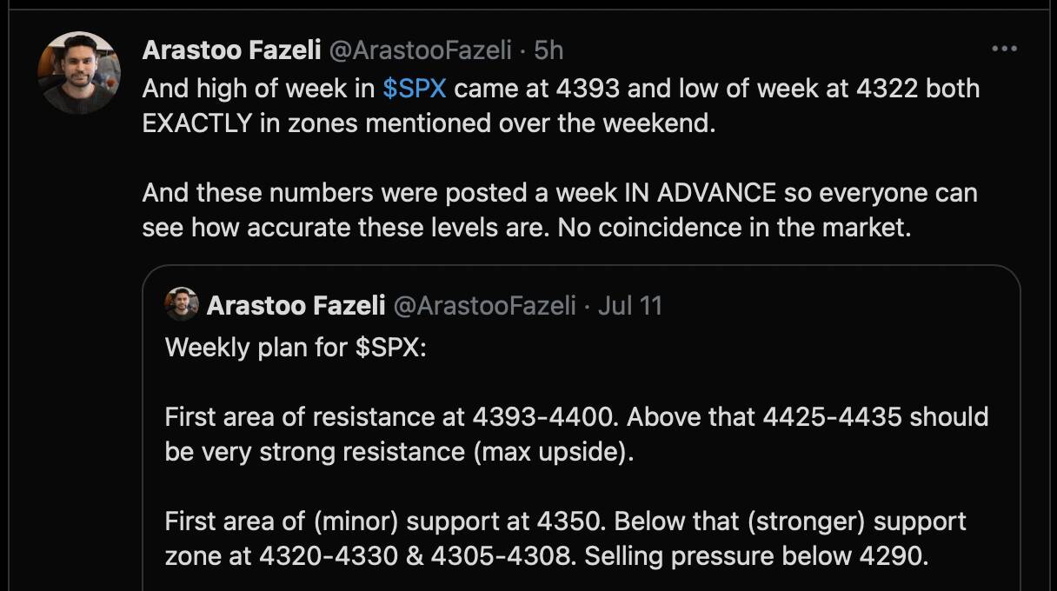
Task: Click the small avatar in quoted tweet
Action: click(x=182, y=304)
